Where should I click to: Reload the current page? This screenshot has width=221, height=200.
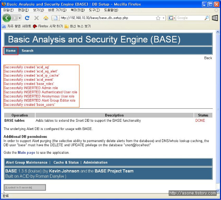27,18
